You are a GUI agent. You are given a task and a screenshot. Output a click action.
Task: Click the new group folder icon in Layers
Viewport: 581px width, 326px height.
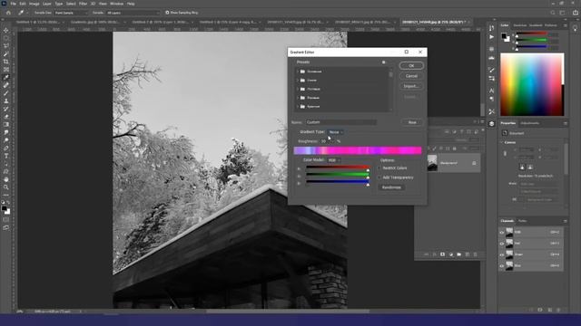pos(458,254)
